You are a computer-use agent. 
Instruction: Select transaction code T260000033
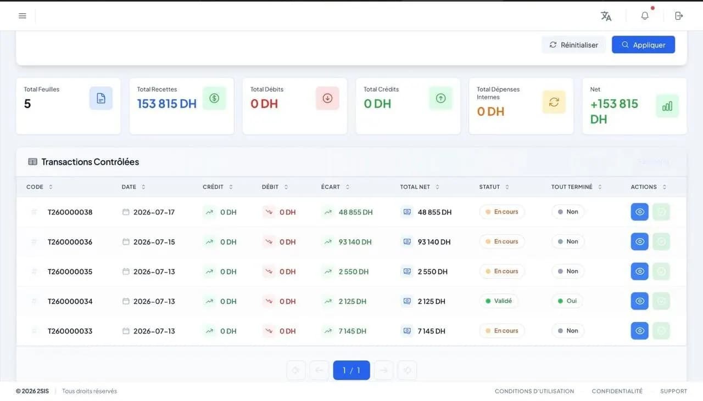(x=70, y=331)
